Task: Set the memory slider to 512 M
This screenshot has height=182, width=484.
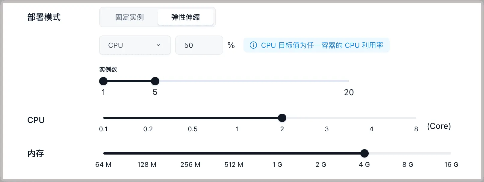Action: point(234,153)
